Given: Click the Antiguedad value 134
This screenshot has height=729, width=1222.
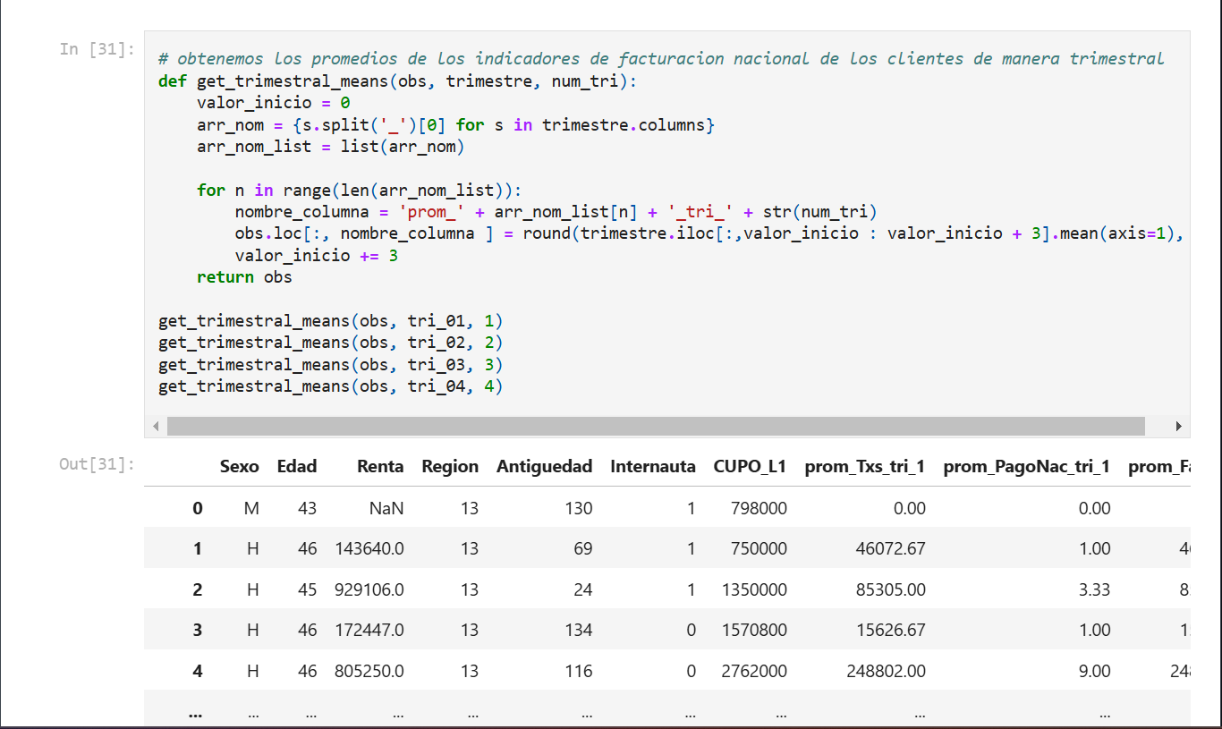Looking at the screenshot, I should coord(579,630).
